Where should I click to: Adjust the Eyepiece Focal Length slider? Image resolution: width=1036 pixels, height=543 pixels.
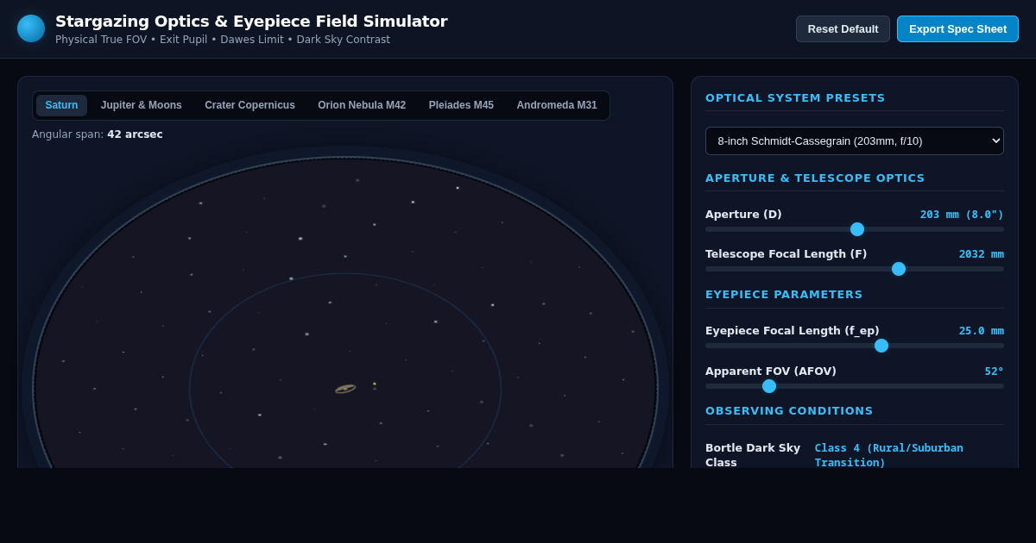point(855,346)
